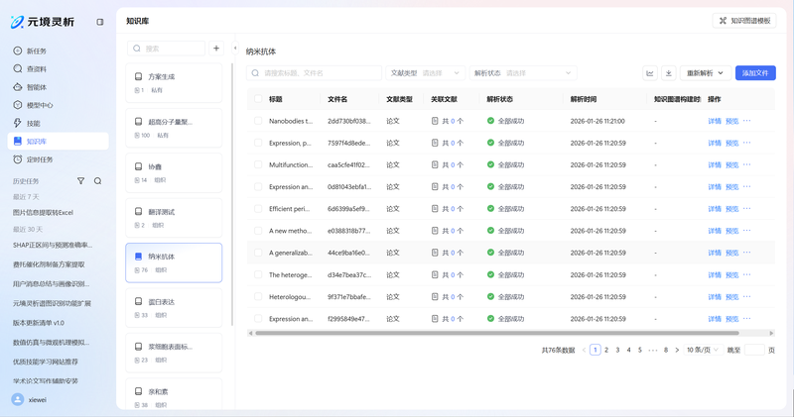Check the Multifunction row checkbox
The width and height of the screenshot is (794, 417).
click(x=258, y=164)
